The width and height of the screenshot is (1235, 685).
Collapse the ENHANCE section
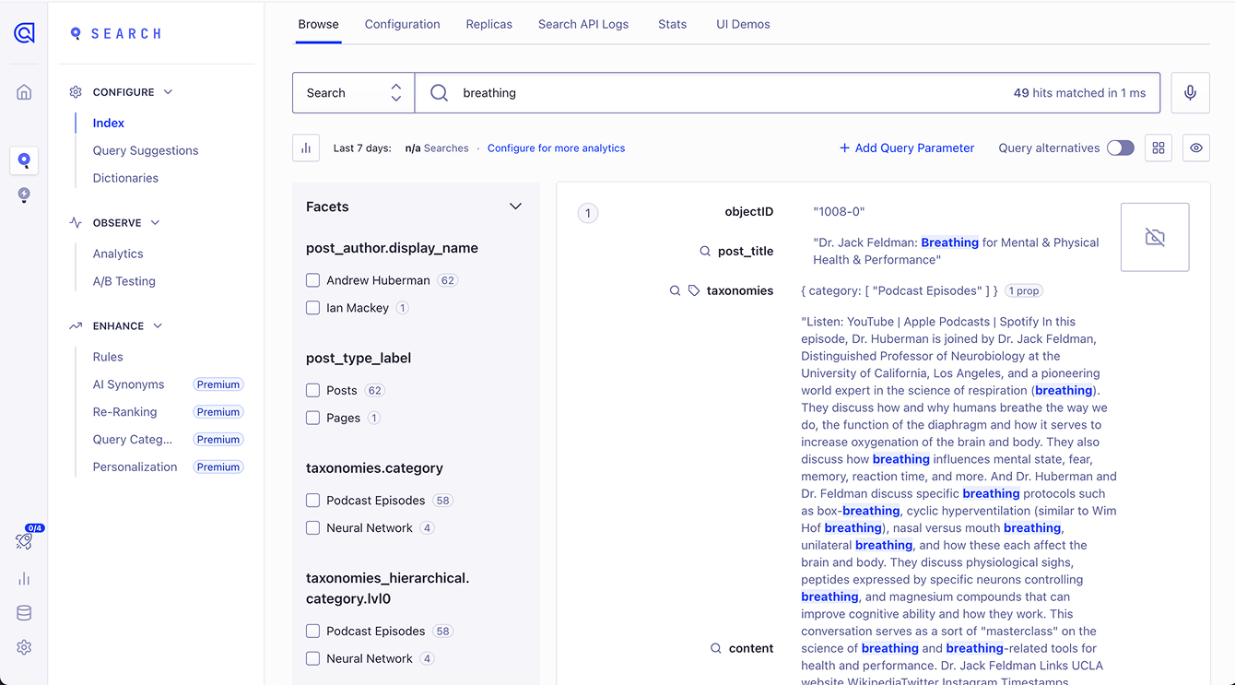coord(158,326)
